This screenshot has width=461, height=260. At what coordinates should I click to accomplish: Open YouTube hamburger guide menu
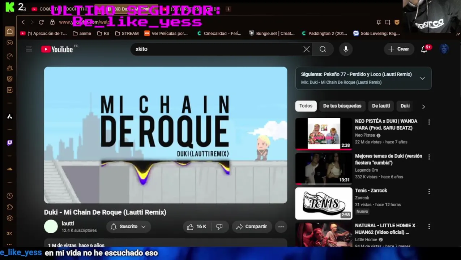(x=29, y=49)
